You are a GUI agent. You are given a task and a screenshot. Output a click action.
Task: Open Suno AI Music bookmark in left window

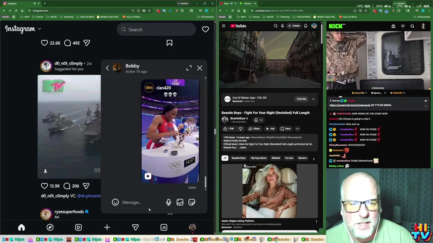131,17
